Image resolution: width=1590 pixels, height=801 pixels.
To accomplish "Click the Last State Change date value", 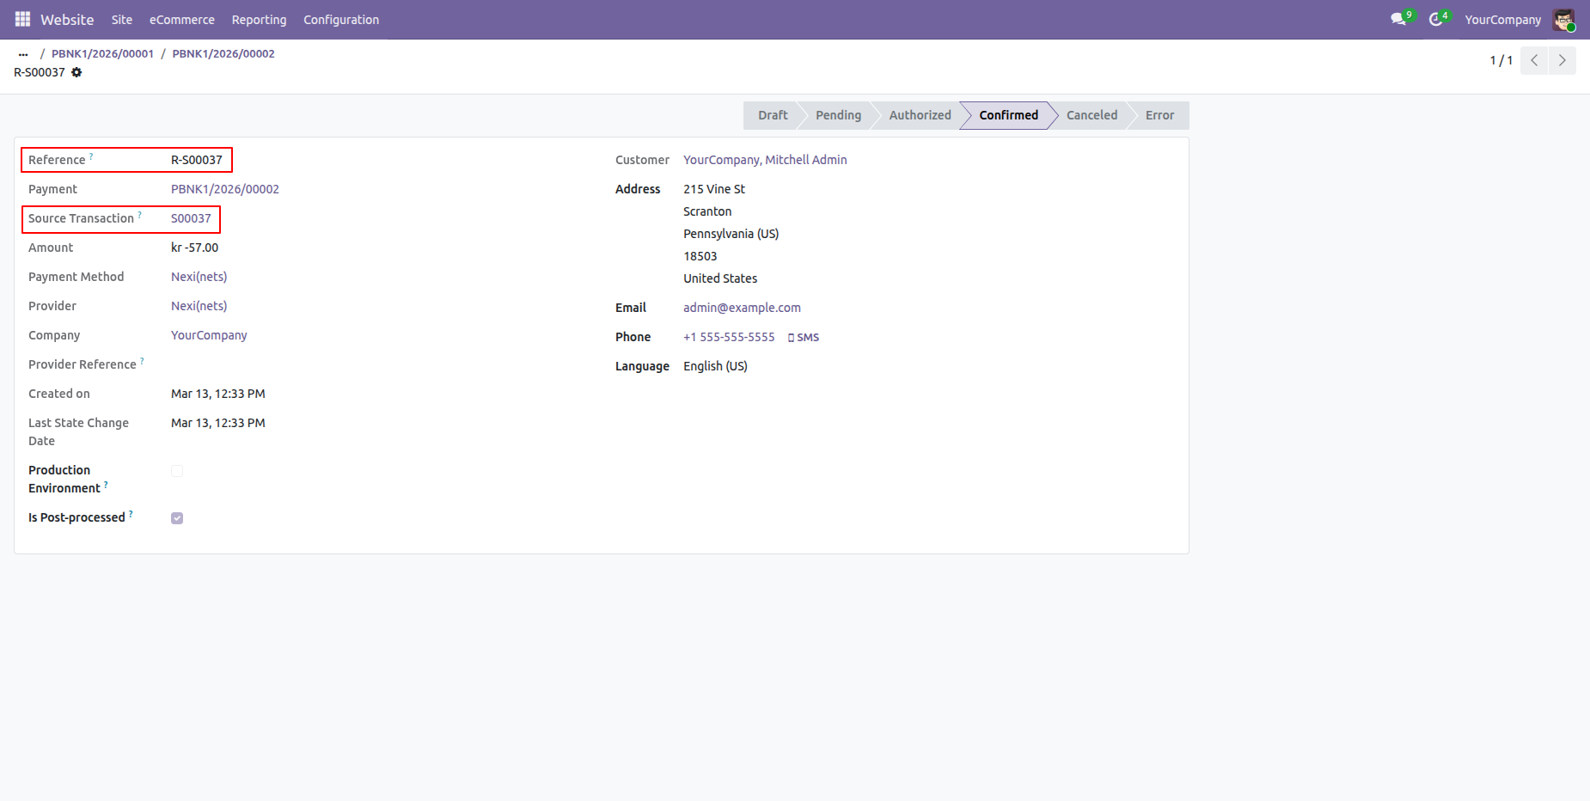I will [x=218, y=423].
